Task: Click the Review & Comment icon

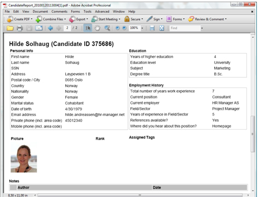Action: coord(191,19)
